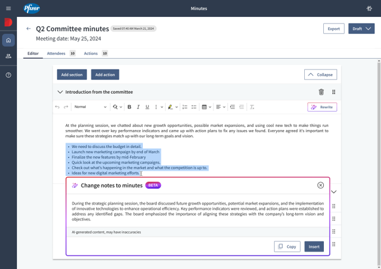This screenshot has width=381, height=269.
Task: Click the Pfizer logo
Action: (31, 8)
